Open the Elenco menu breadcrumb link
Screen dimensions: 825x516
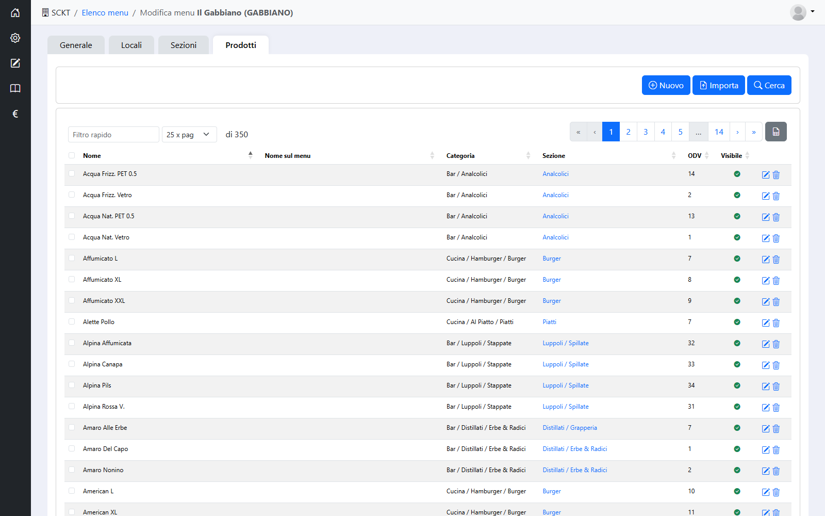(105, 12)
